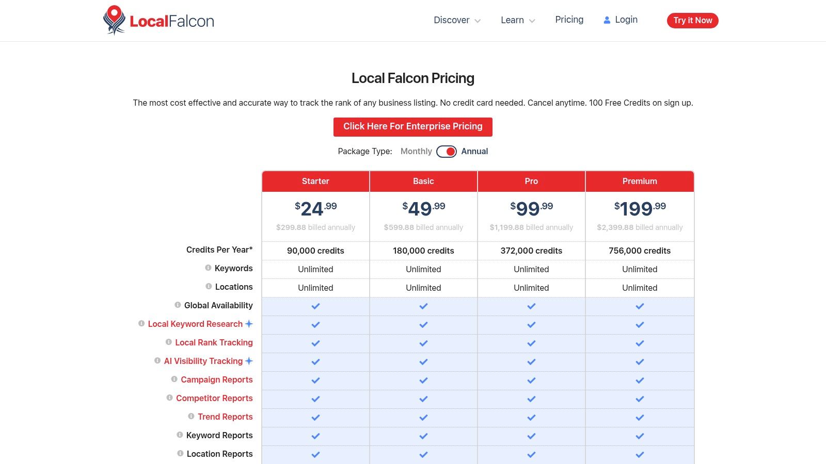The height and width of the screenshot is (464, 826).
Task: Click the info icon for Campaign Reports
Action: (173, 379)
